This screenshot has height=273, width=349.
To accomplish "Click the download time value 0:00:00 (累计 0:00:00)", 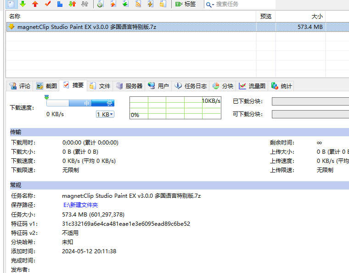I will (x=90, y=143).
